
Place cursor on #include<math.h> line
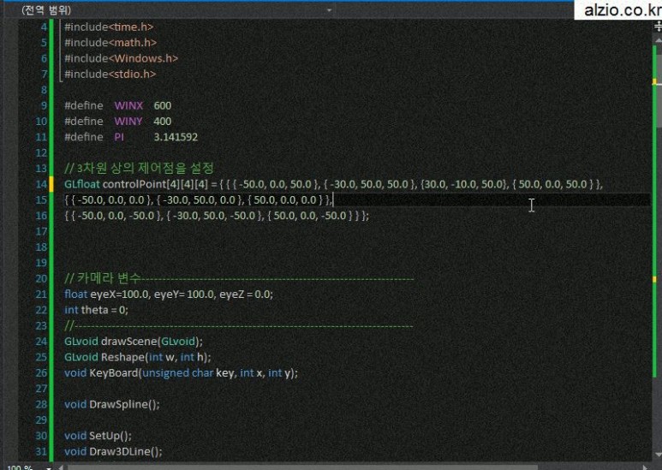pyautogui.click(x=110, y=43)
